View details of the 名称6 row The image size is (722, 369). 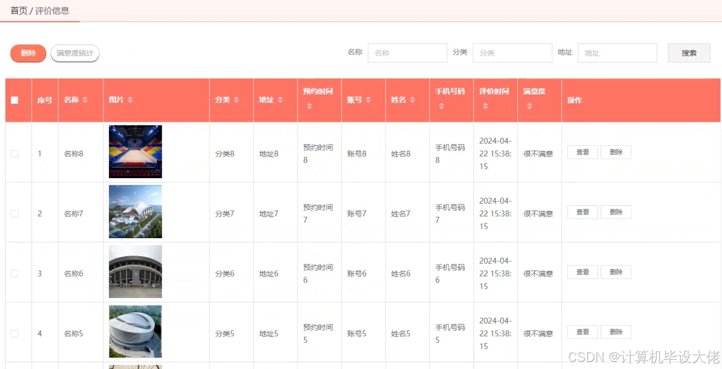pos(582,272)
